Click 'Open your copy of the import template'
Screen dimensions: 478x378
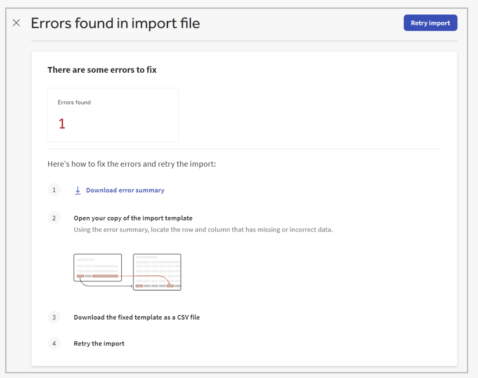[x=133, y=218]
